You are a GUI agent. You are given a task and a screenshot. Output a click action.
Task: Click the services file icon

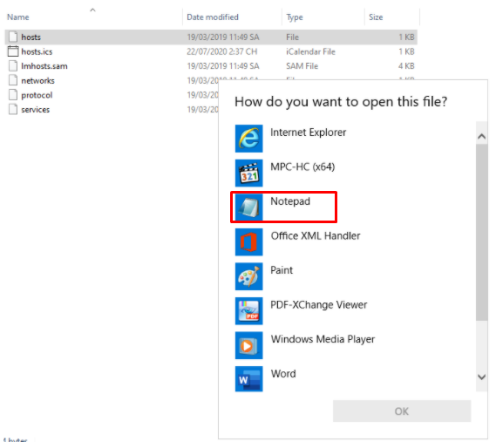pyautogui.click(x=13, y=110)
